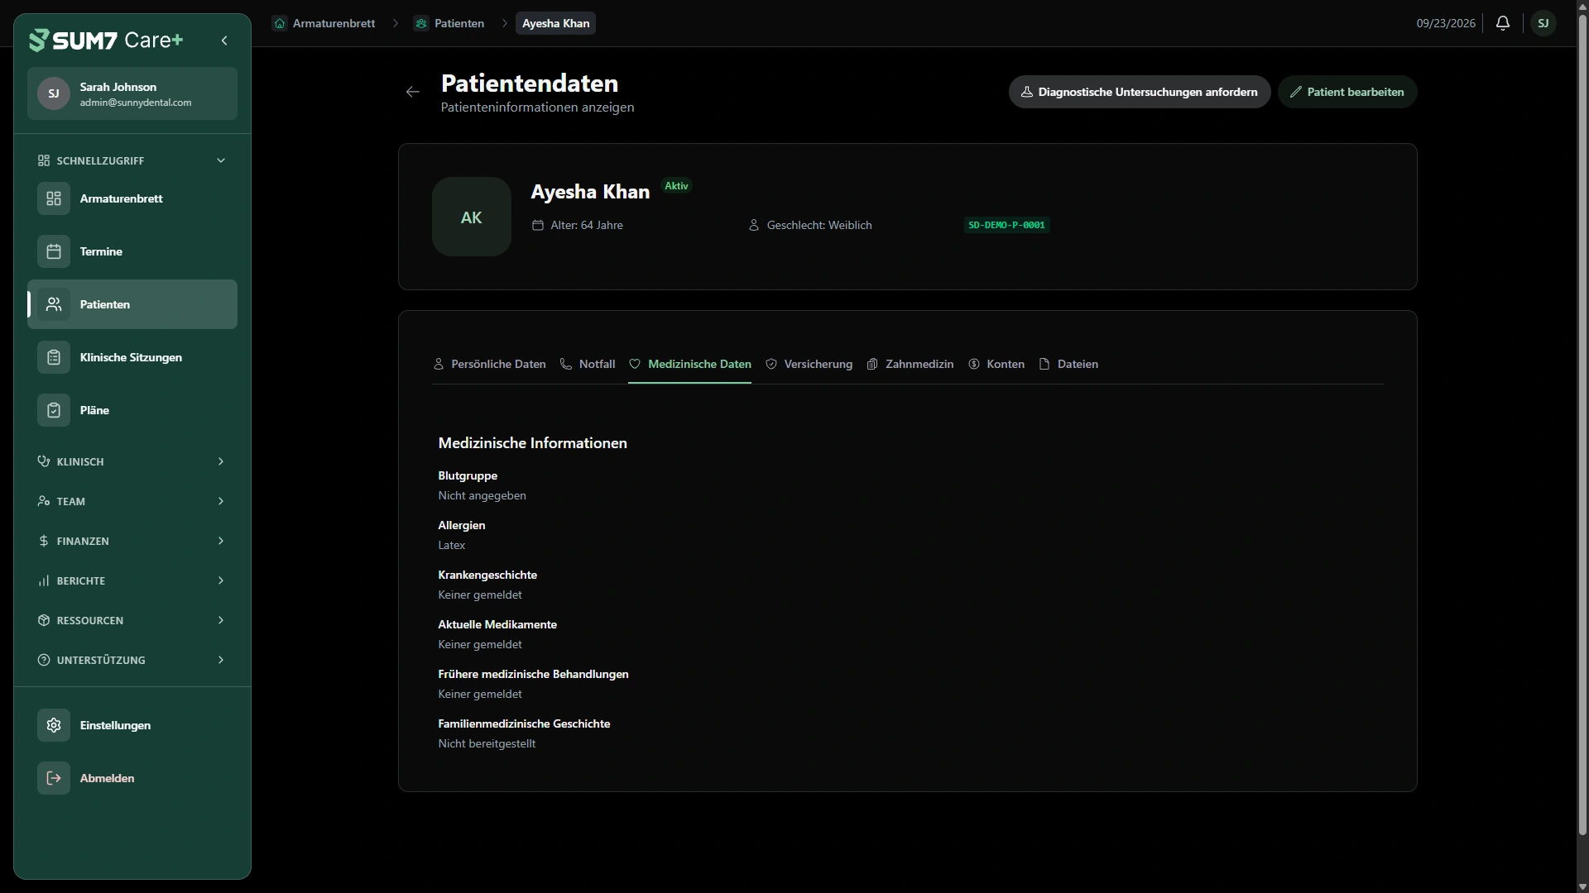Click the Patient bearbeiten button
This screenshot has width=1589, height=893.
click(x=1347, y=92)
